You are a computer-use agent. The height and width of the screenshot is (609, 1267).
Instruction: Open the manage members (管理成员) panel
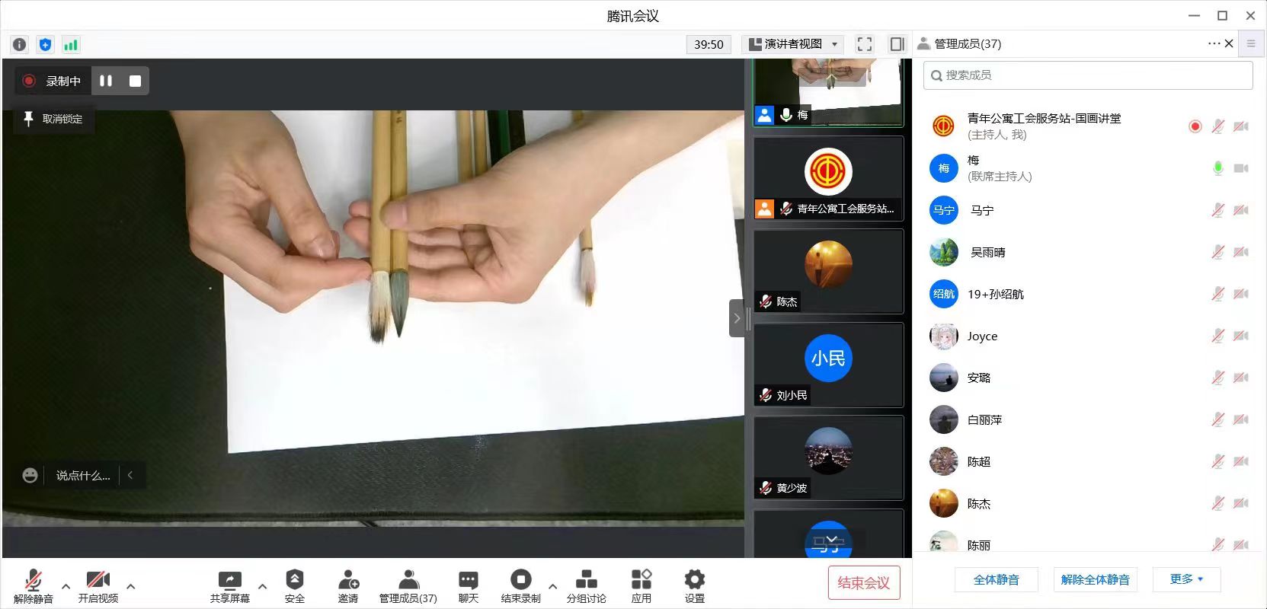[x=408, y=586]
